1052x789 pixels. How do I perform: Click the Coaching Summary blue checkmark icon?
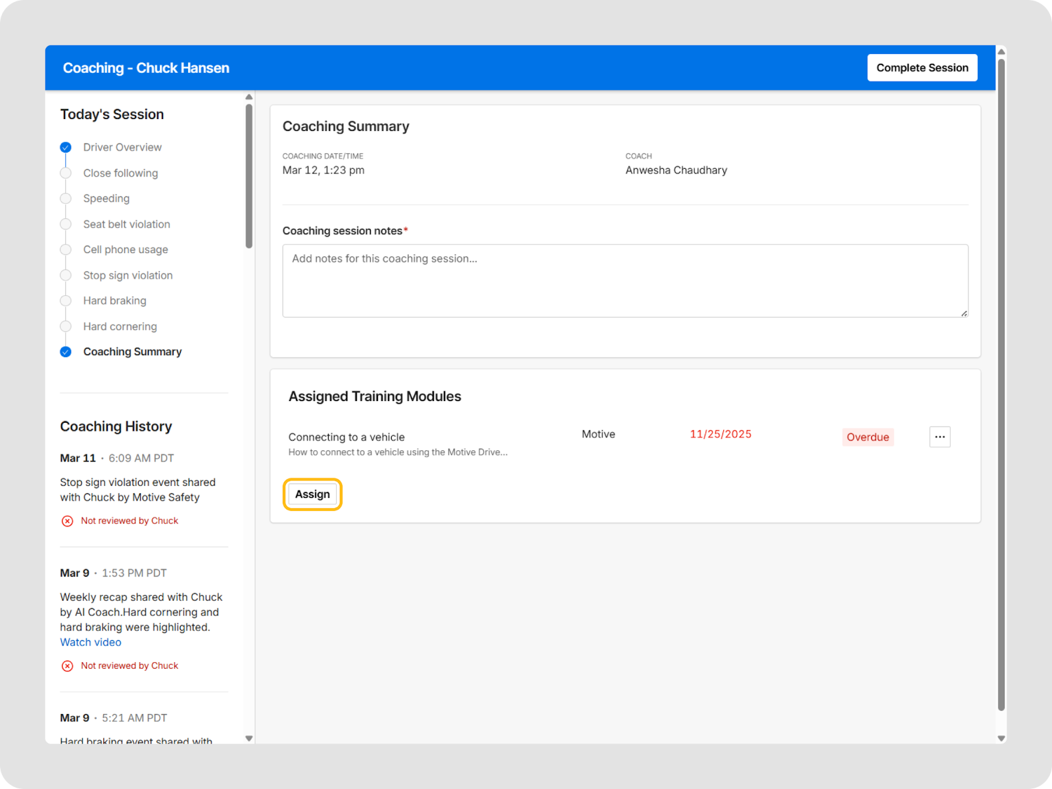coord(66,352)
